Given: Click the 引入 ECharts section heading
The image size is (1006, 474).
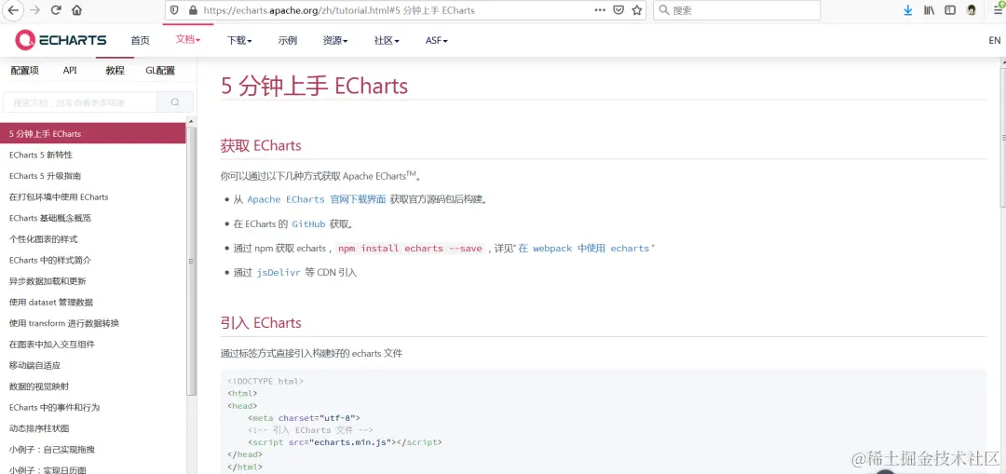Looking at the screenshot, I should [261, 322].
